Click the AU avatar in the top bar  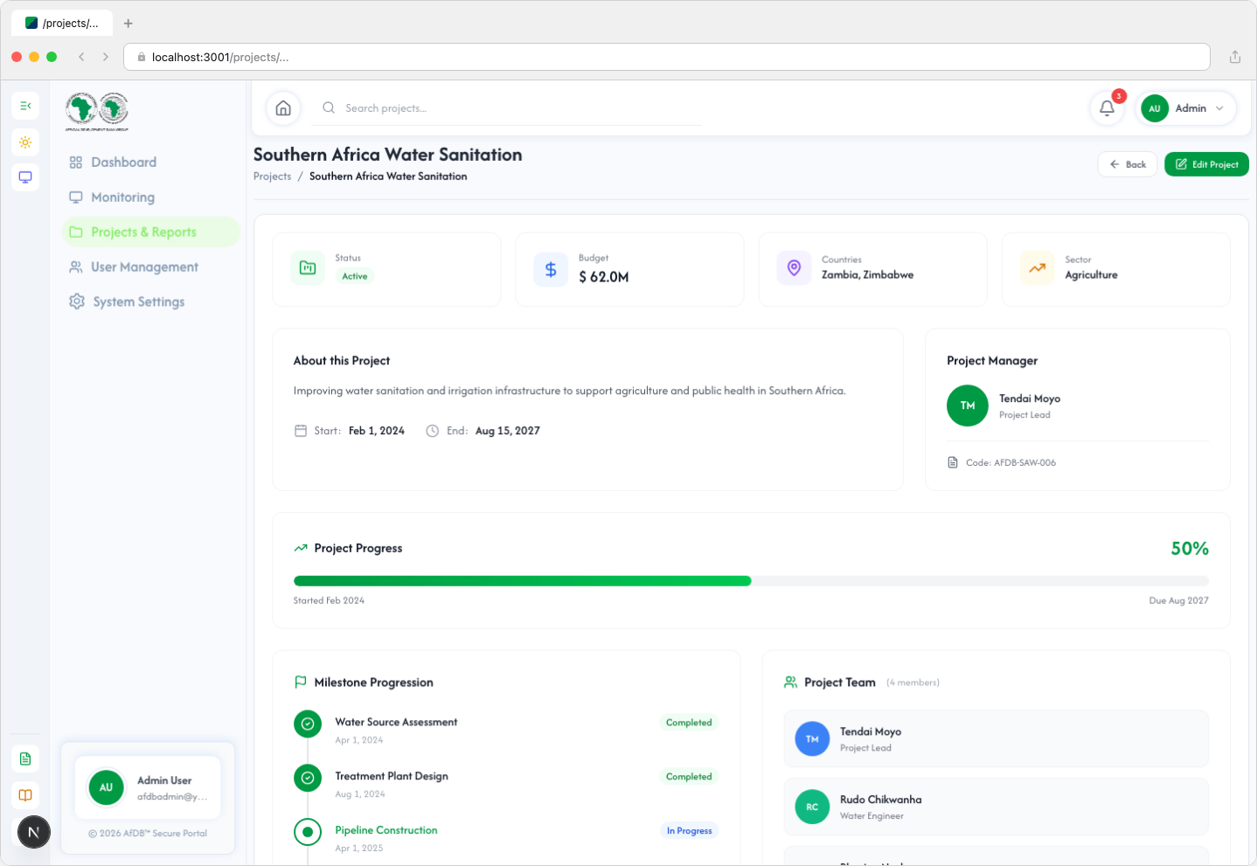click(1155, 108)
